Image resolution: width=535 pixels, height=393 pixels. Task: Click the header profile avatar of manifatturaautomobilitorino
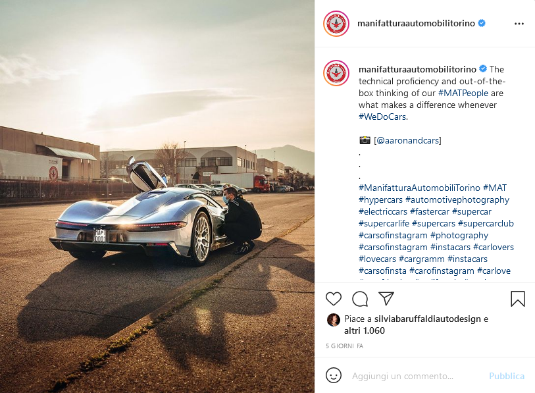click(x=336, y=24)
